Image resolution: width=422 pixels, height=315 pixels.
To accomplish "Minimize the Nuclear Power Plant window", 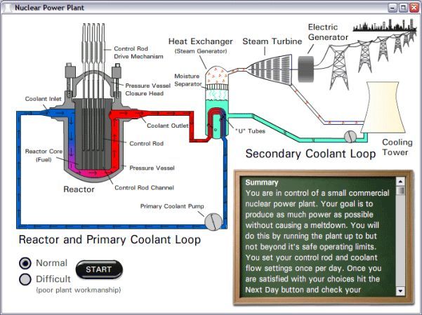I will click(393, 8).
